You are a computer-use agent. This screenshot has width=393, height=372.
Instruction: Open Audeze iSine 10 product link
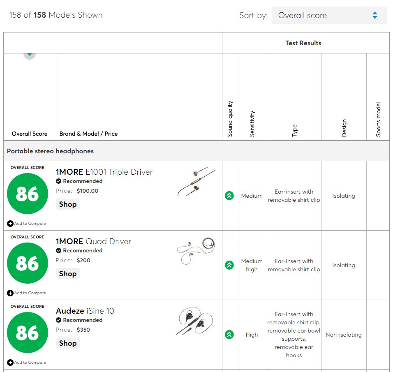tap(85, 311)
